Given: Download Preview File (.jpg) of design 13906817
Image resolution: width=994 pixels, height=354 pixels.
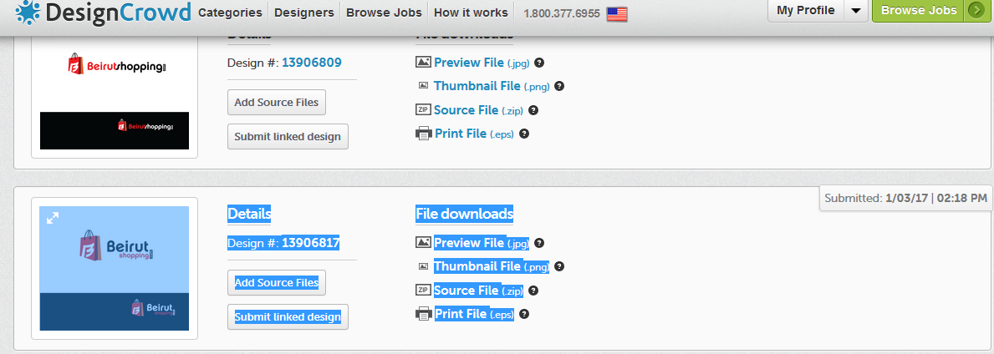Looking at the screenshot, I should click(x=482, y=243).
